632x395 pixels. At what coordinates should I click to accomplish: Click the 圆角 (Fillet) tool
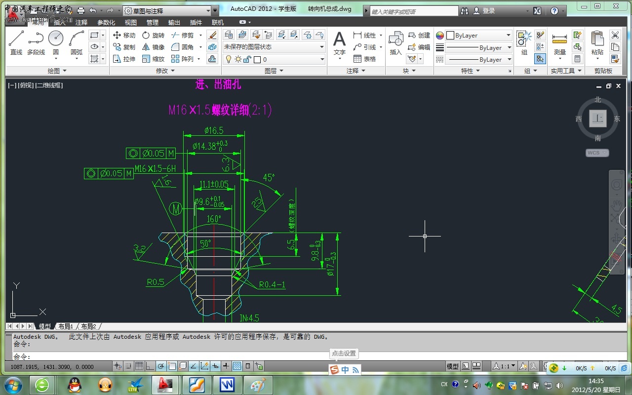pyautogui.click(x=183, y=47)
